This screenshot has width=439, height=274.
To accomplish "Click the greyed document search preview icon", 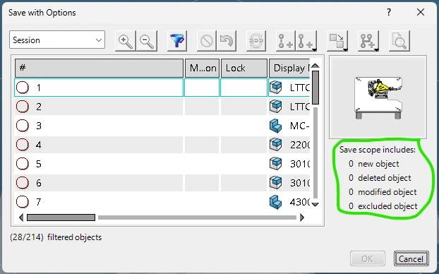I will pos(399,41).
